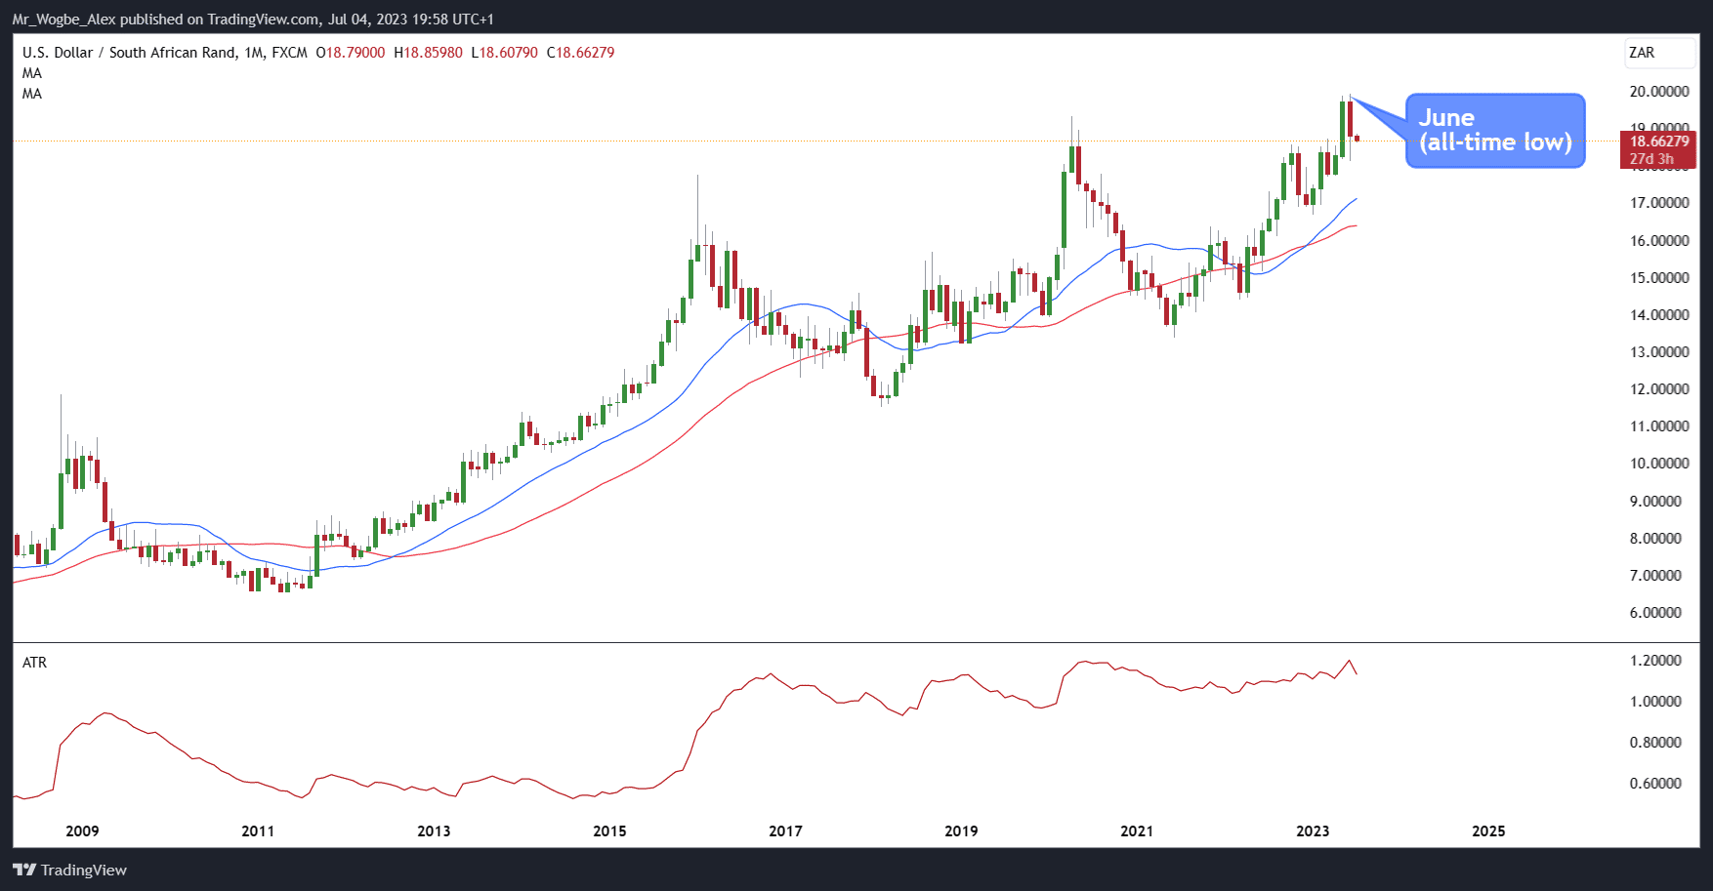Click the TradingView wordmark text at the bottom
This screenshot has height=891, width=1713.
[x=84, y=871]
